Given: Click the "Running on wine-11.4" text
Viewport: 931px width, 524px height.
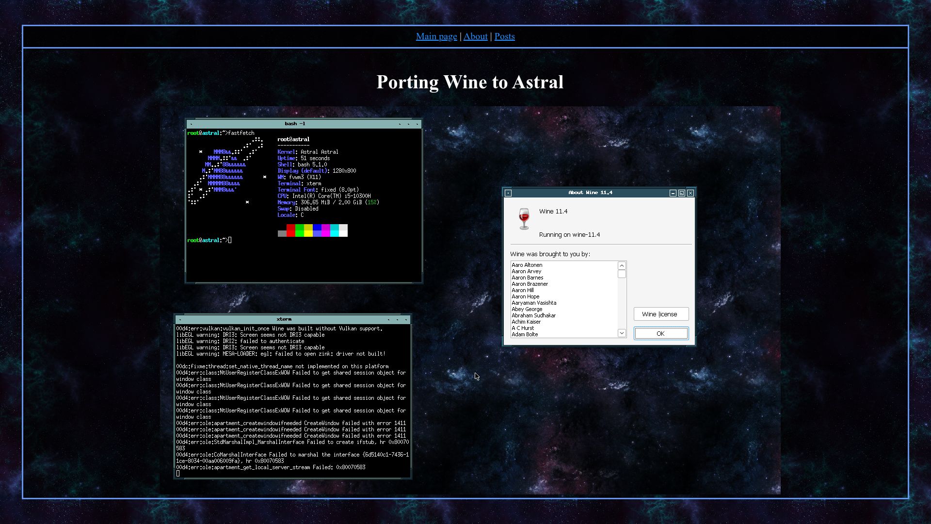Looking at the screenshot, I should click(569, 235).
